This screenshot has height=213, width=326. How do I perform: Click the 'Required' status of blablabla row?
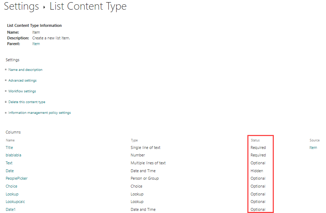click(x=258, y=155)
